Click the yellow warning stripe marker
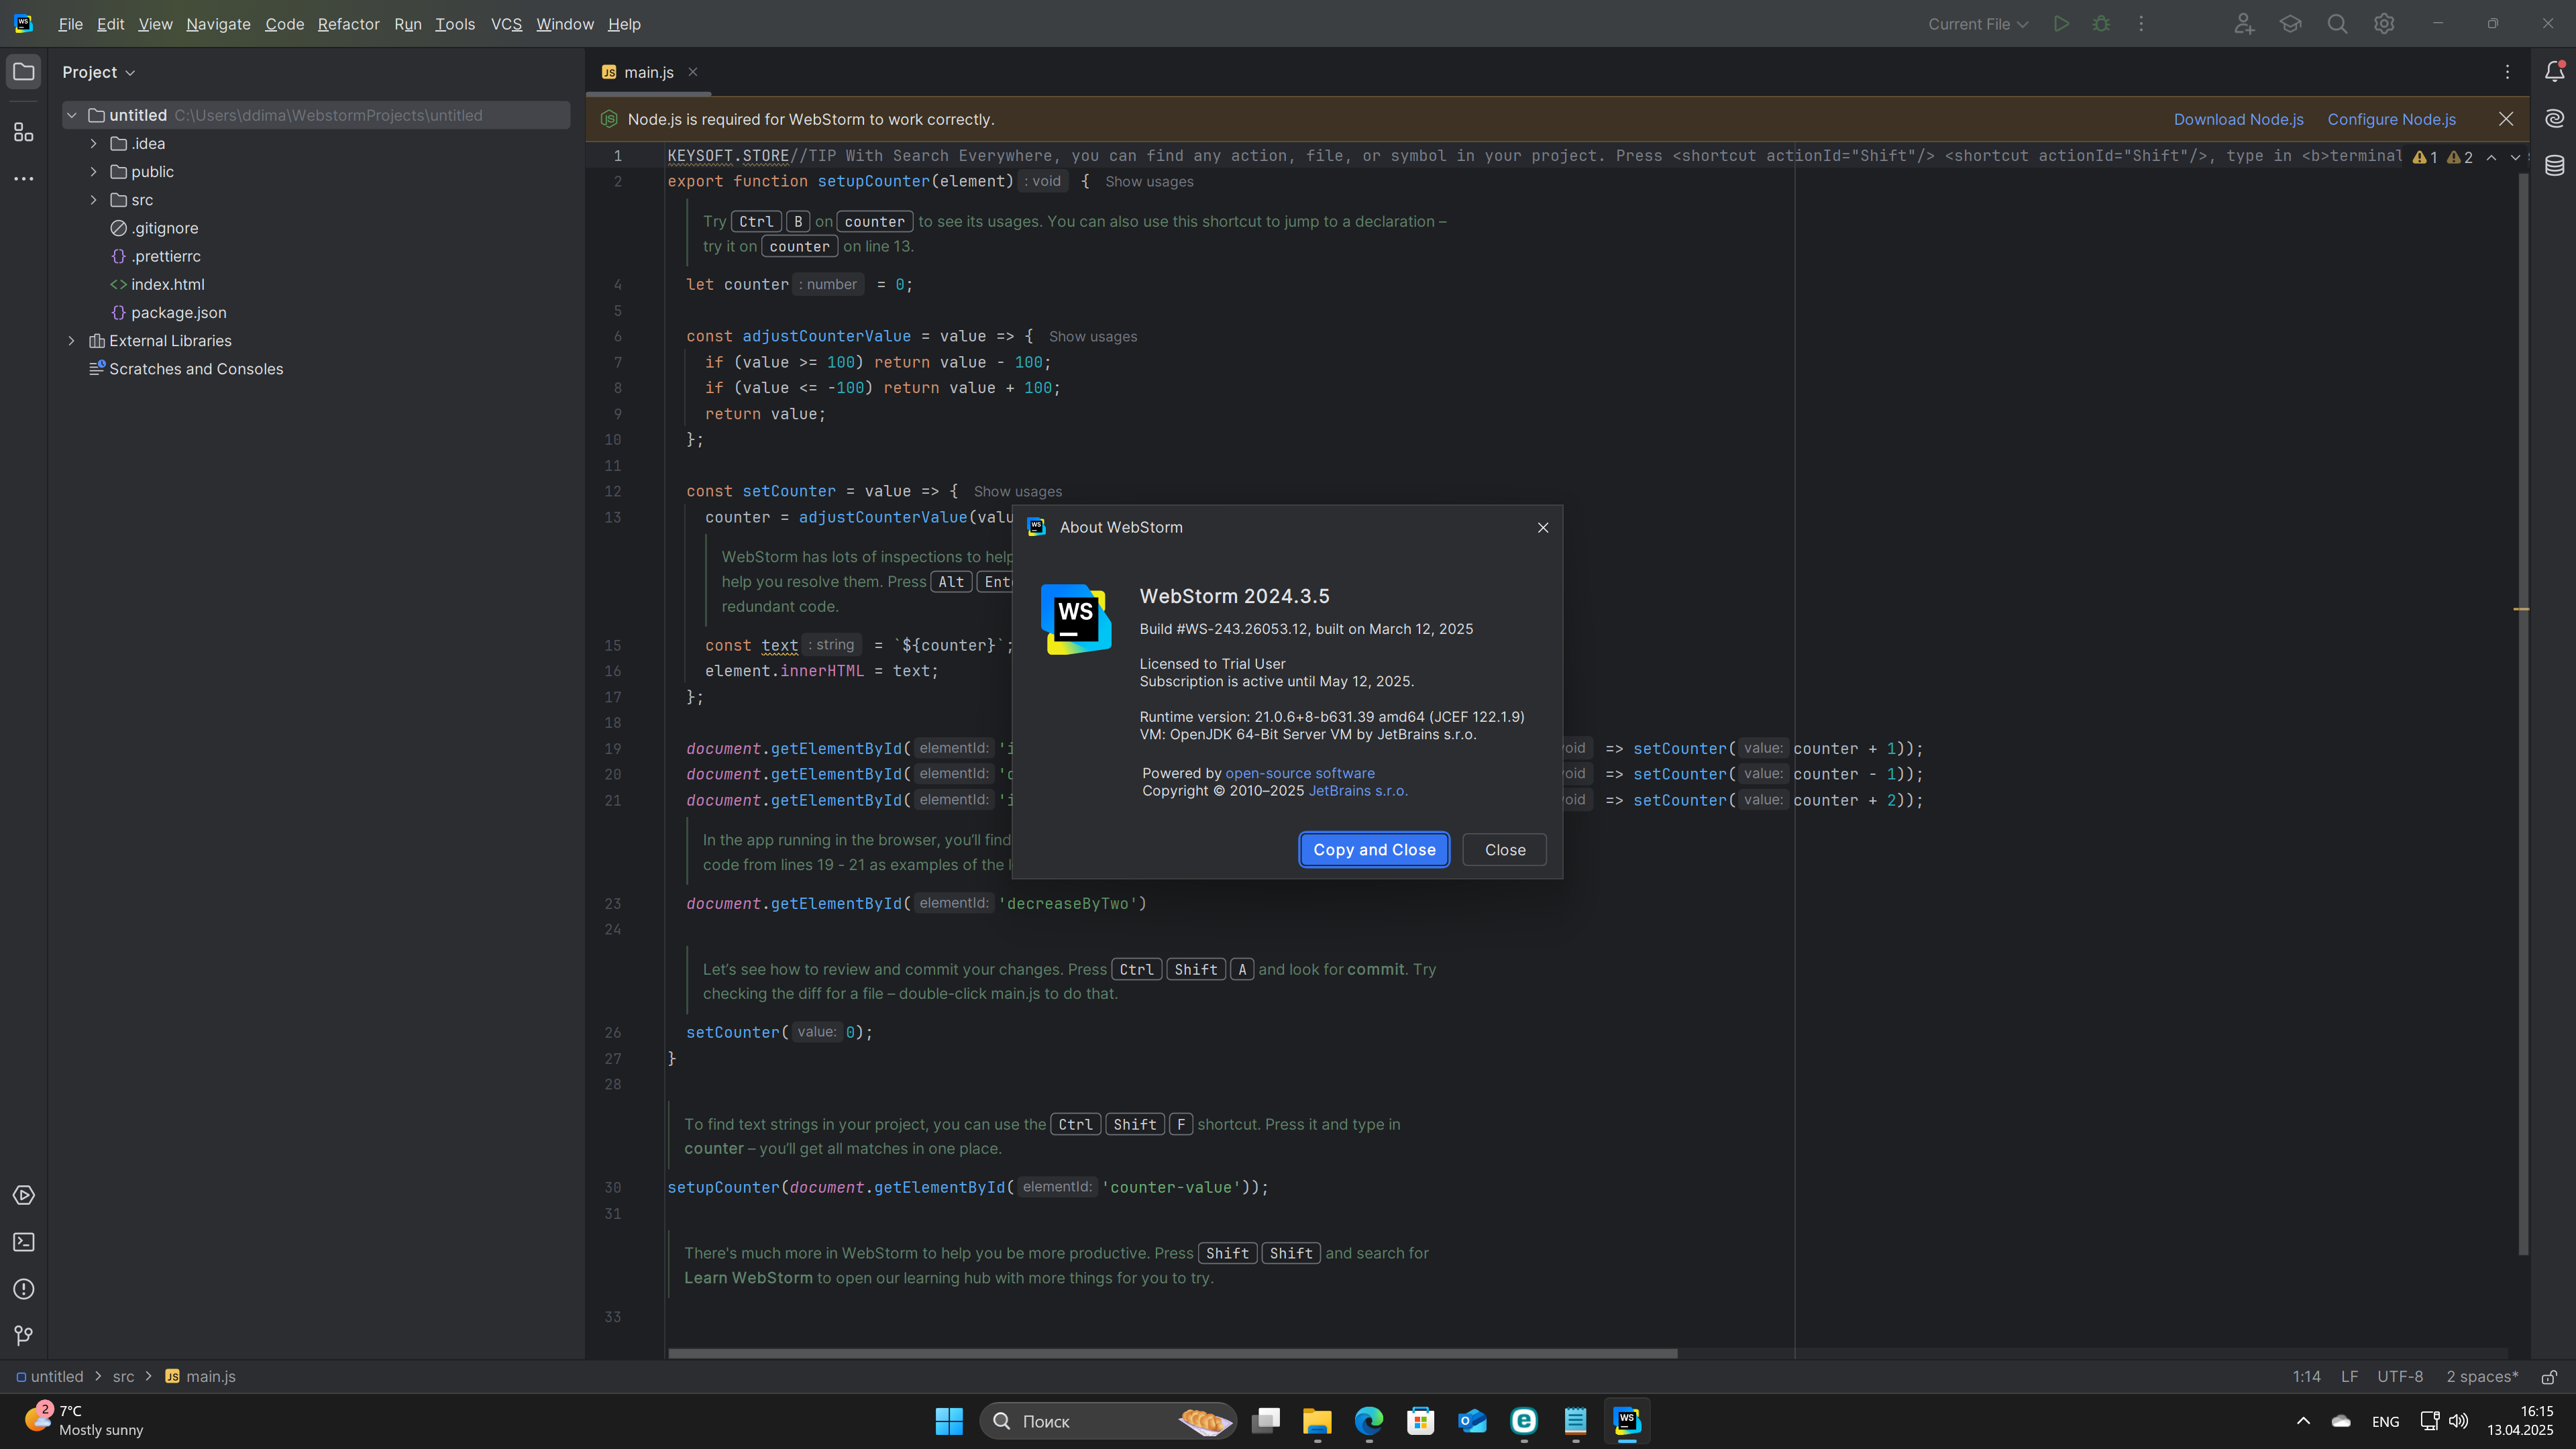 2521,608
